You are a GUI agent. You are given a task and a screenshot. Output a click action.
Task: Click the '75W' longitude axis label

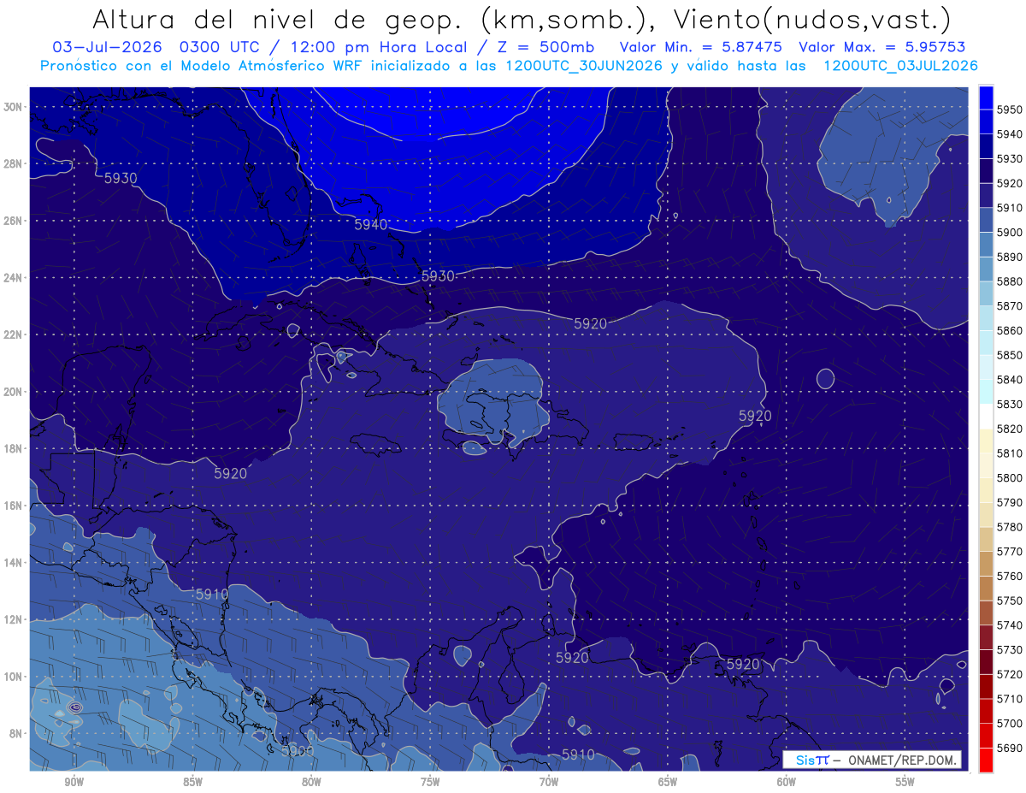point(430,782)
